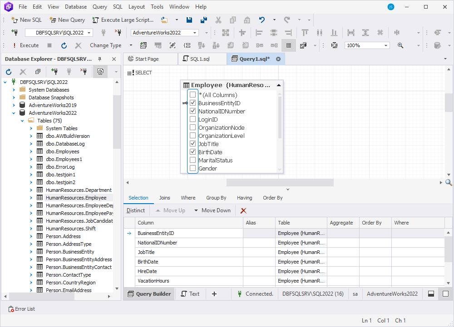The width and height of the screenshot is (454, 327).
Task: Click the New Query toolbar button
Action: coord(67,20)
